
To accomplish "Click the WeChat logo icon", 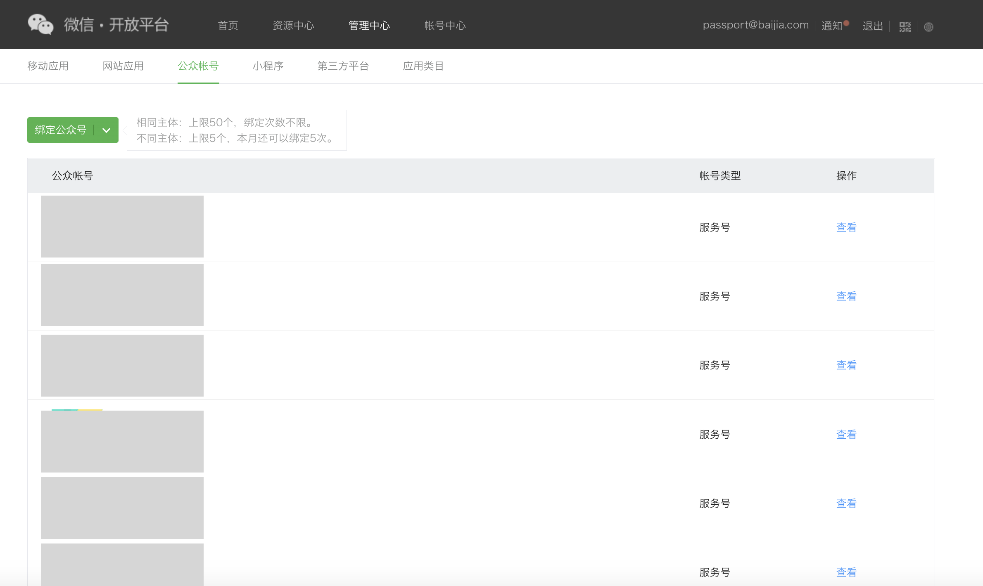I will pos(40,25).
